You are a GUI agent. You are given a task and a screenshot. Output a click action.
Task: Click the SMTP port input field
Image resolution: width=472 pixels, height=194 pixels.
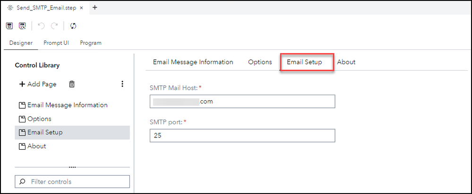[x=242, y=136]
